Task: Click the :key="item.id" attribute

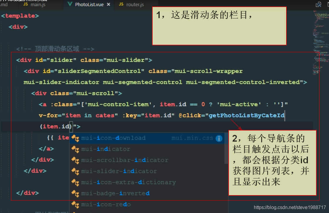Action: pos(149,116)
